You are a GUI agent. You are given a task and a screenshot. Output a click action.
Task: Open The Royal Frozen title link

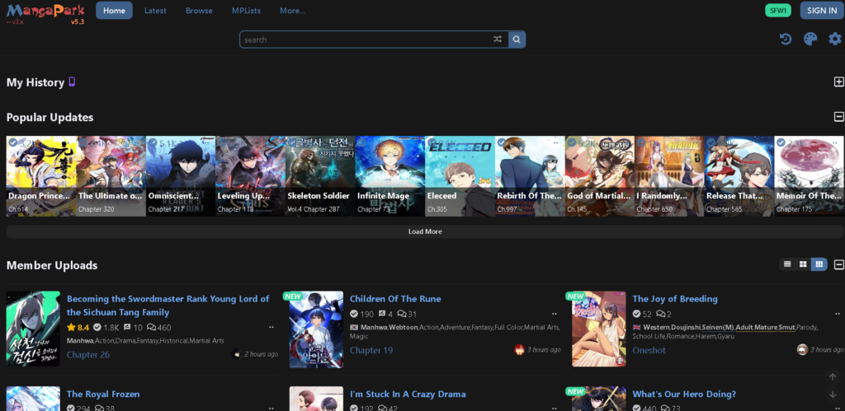103,394
